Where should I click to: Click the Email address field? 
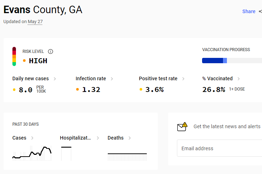(219, 148)
